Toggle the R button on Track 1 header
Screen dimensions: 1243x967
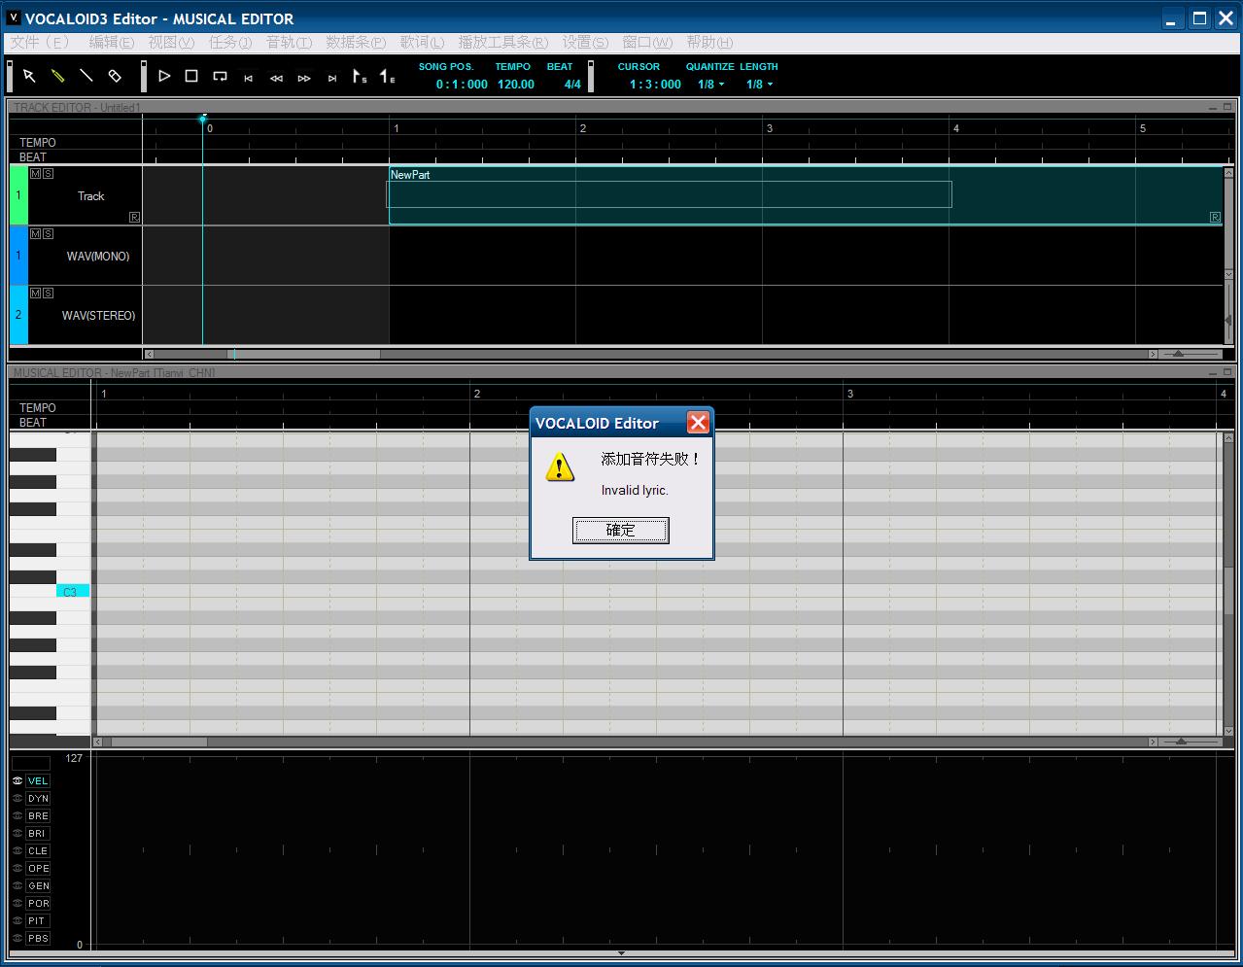tap(134, 218)
